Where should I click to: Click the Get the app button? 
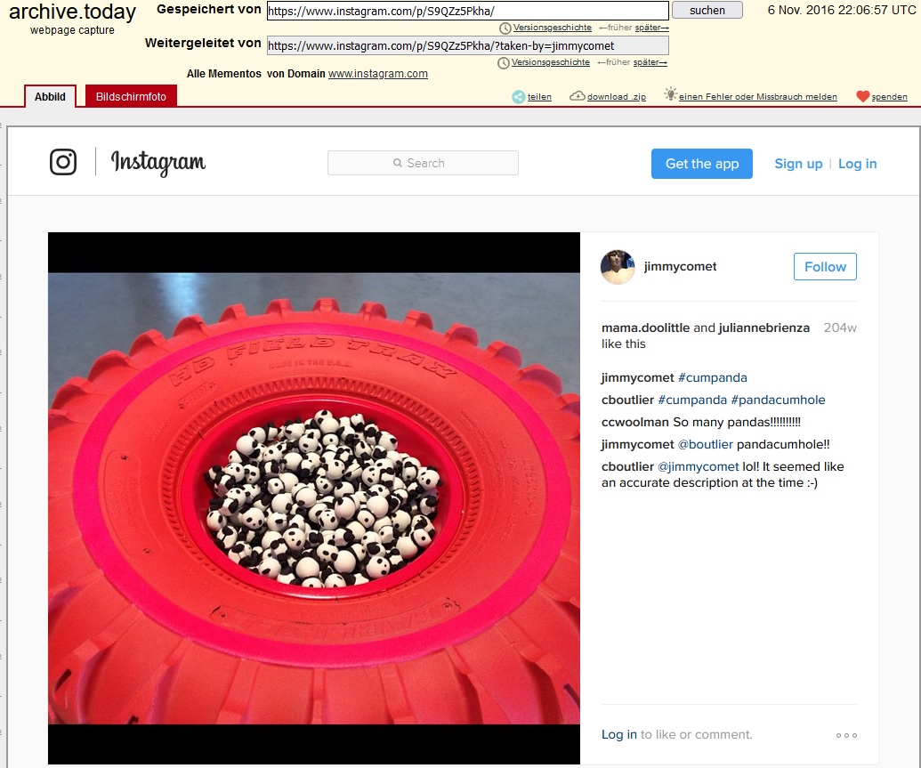pyautogui.click(x=701, y=164)
